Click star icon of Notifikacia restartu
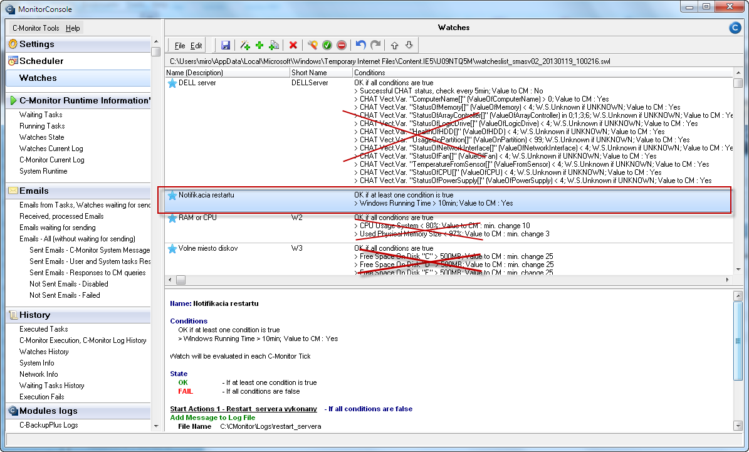Image resolution: width=749 pixels, height=452 pixels. [172, 196]
